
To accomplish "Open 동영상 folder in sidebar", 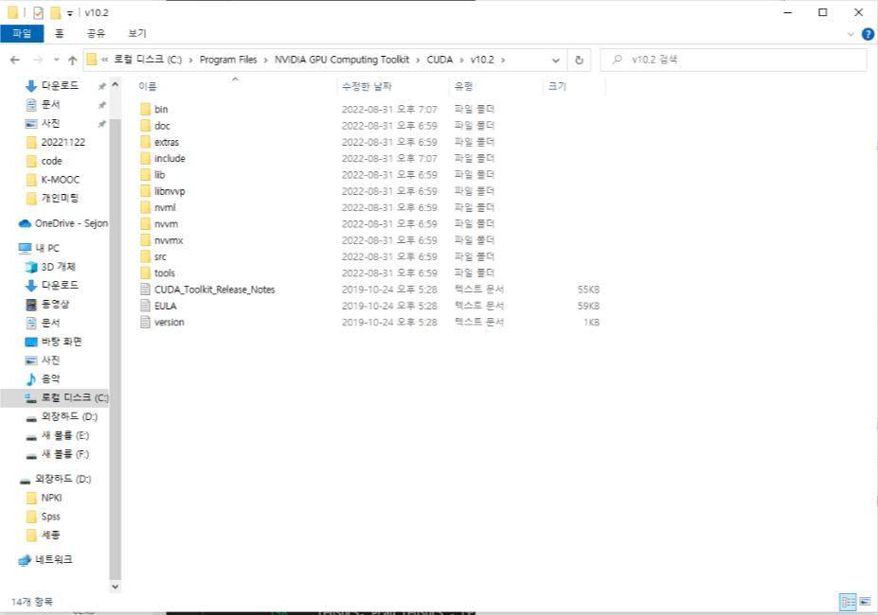I will pos(47,305).
